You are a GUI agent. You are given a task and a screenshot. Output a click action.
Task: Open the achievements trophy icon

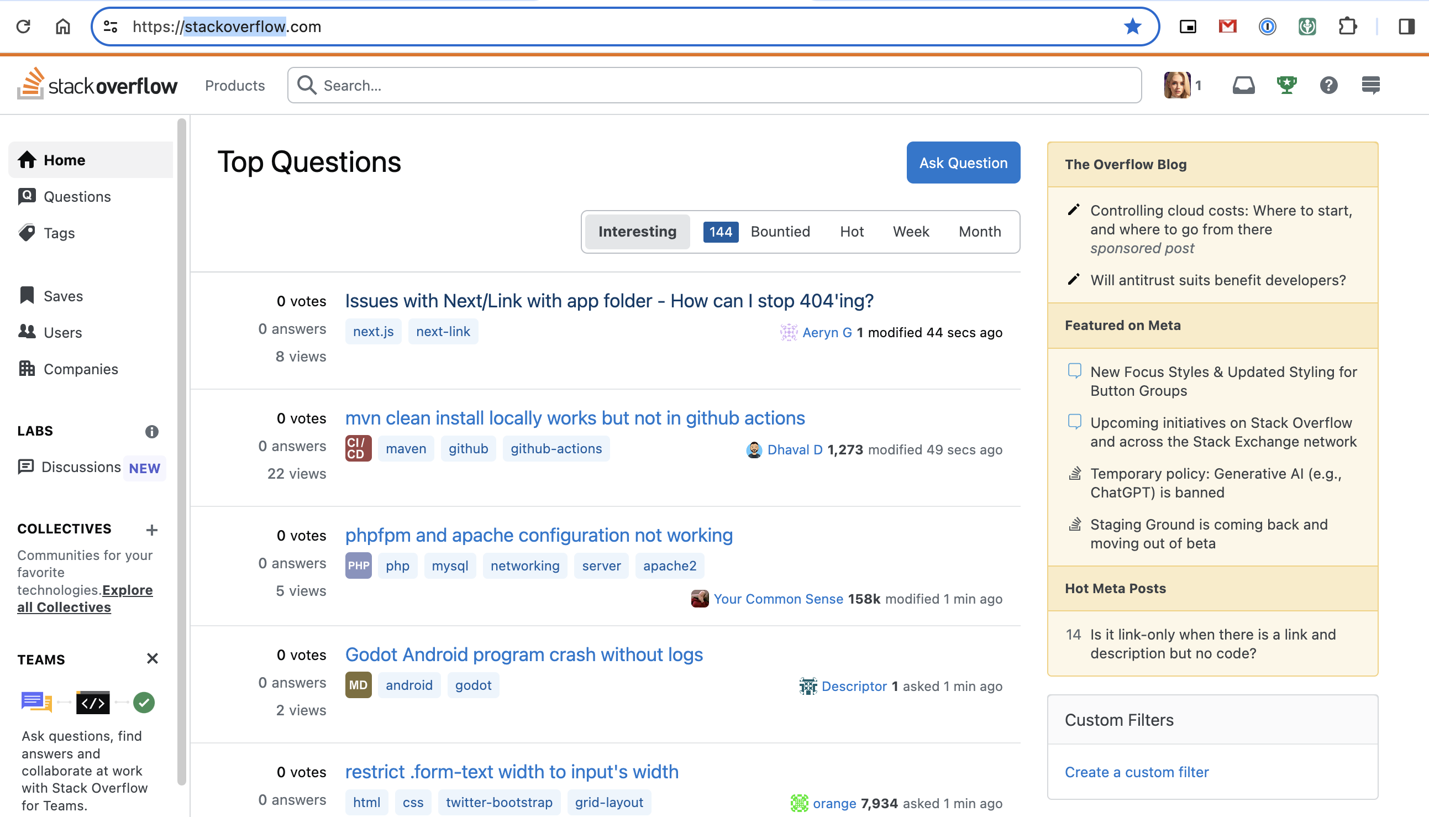pos(1286,85)
